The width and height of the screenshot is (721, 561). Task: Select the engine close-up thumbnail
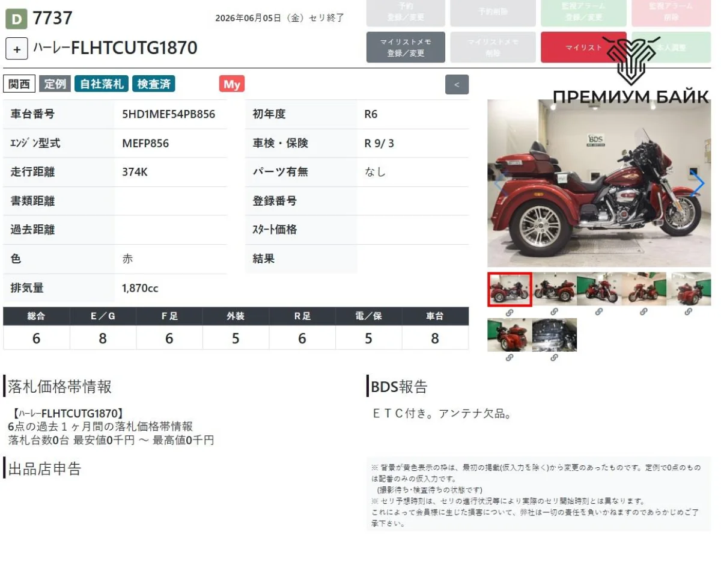coord(555,335)
